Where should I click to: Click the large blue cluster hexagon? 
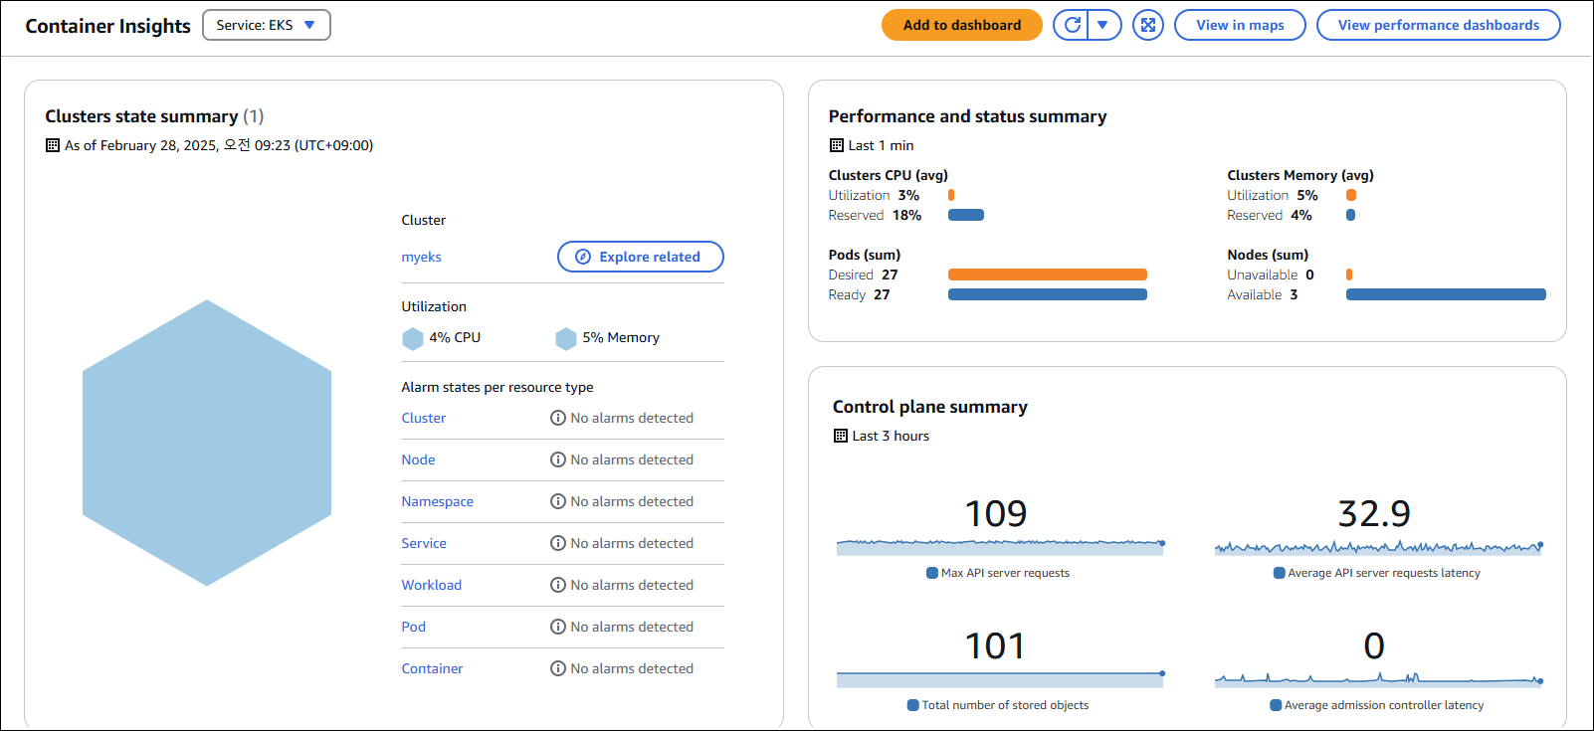coord(207,443)
